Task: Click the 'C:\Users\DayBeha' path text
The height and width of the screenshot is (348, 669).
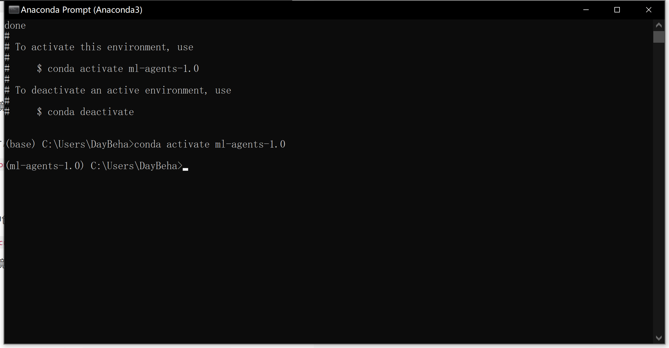Action: click(x=86, y=144)
